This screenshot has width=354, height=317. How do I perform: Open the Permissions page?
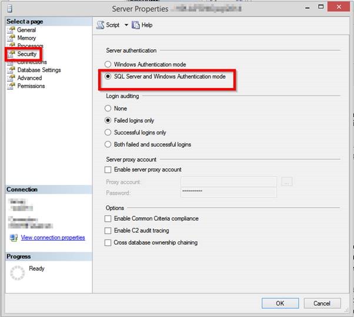(31, 86)
